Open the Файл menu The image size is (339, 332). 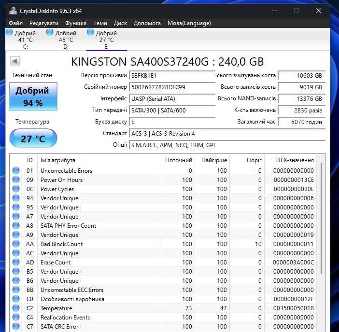[15, 23]
